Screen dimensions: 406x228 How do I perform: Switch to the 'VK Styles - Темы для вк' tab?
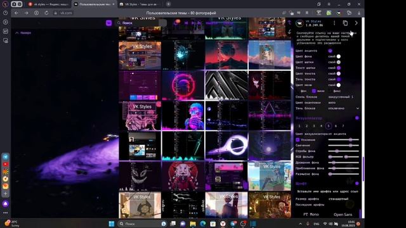(140, 4)
